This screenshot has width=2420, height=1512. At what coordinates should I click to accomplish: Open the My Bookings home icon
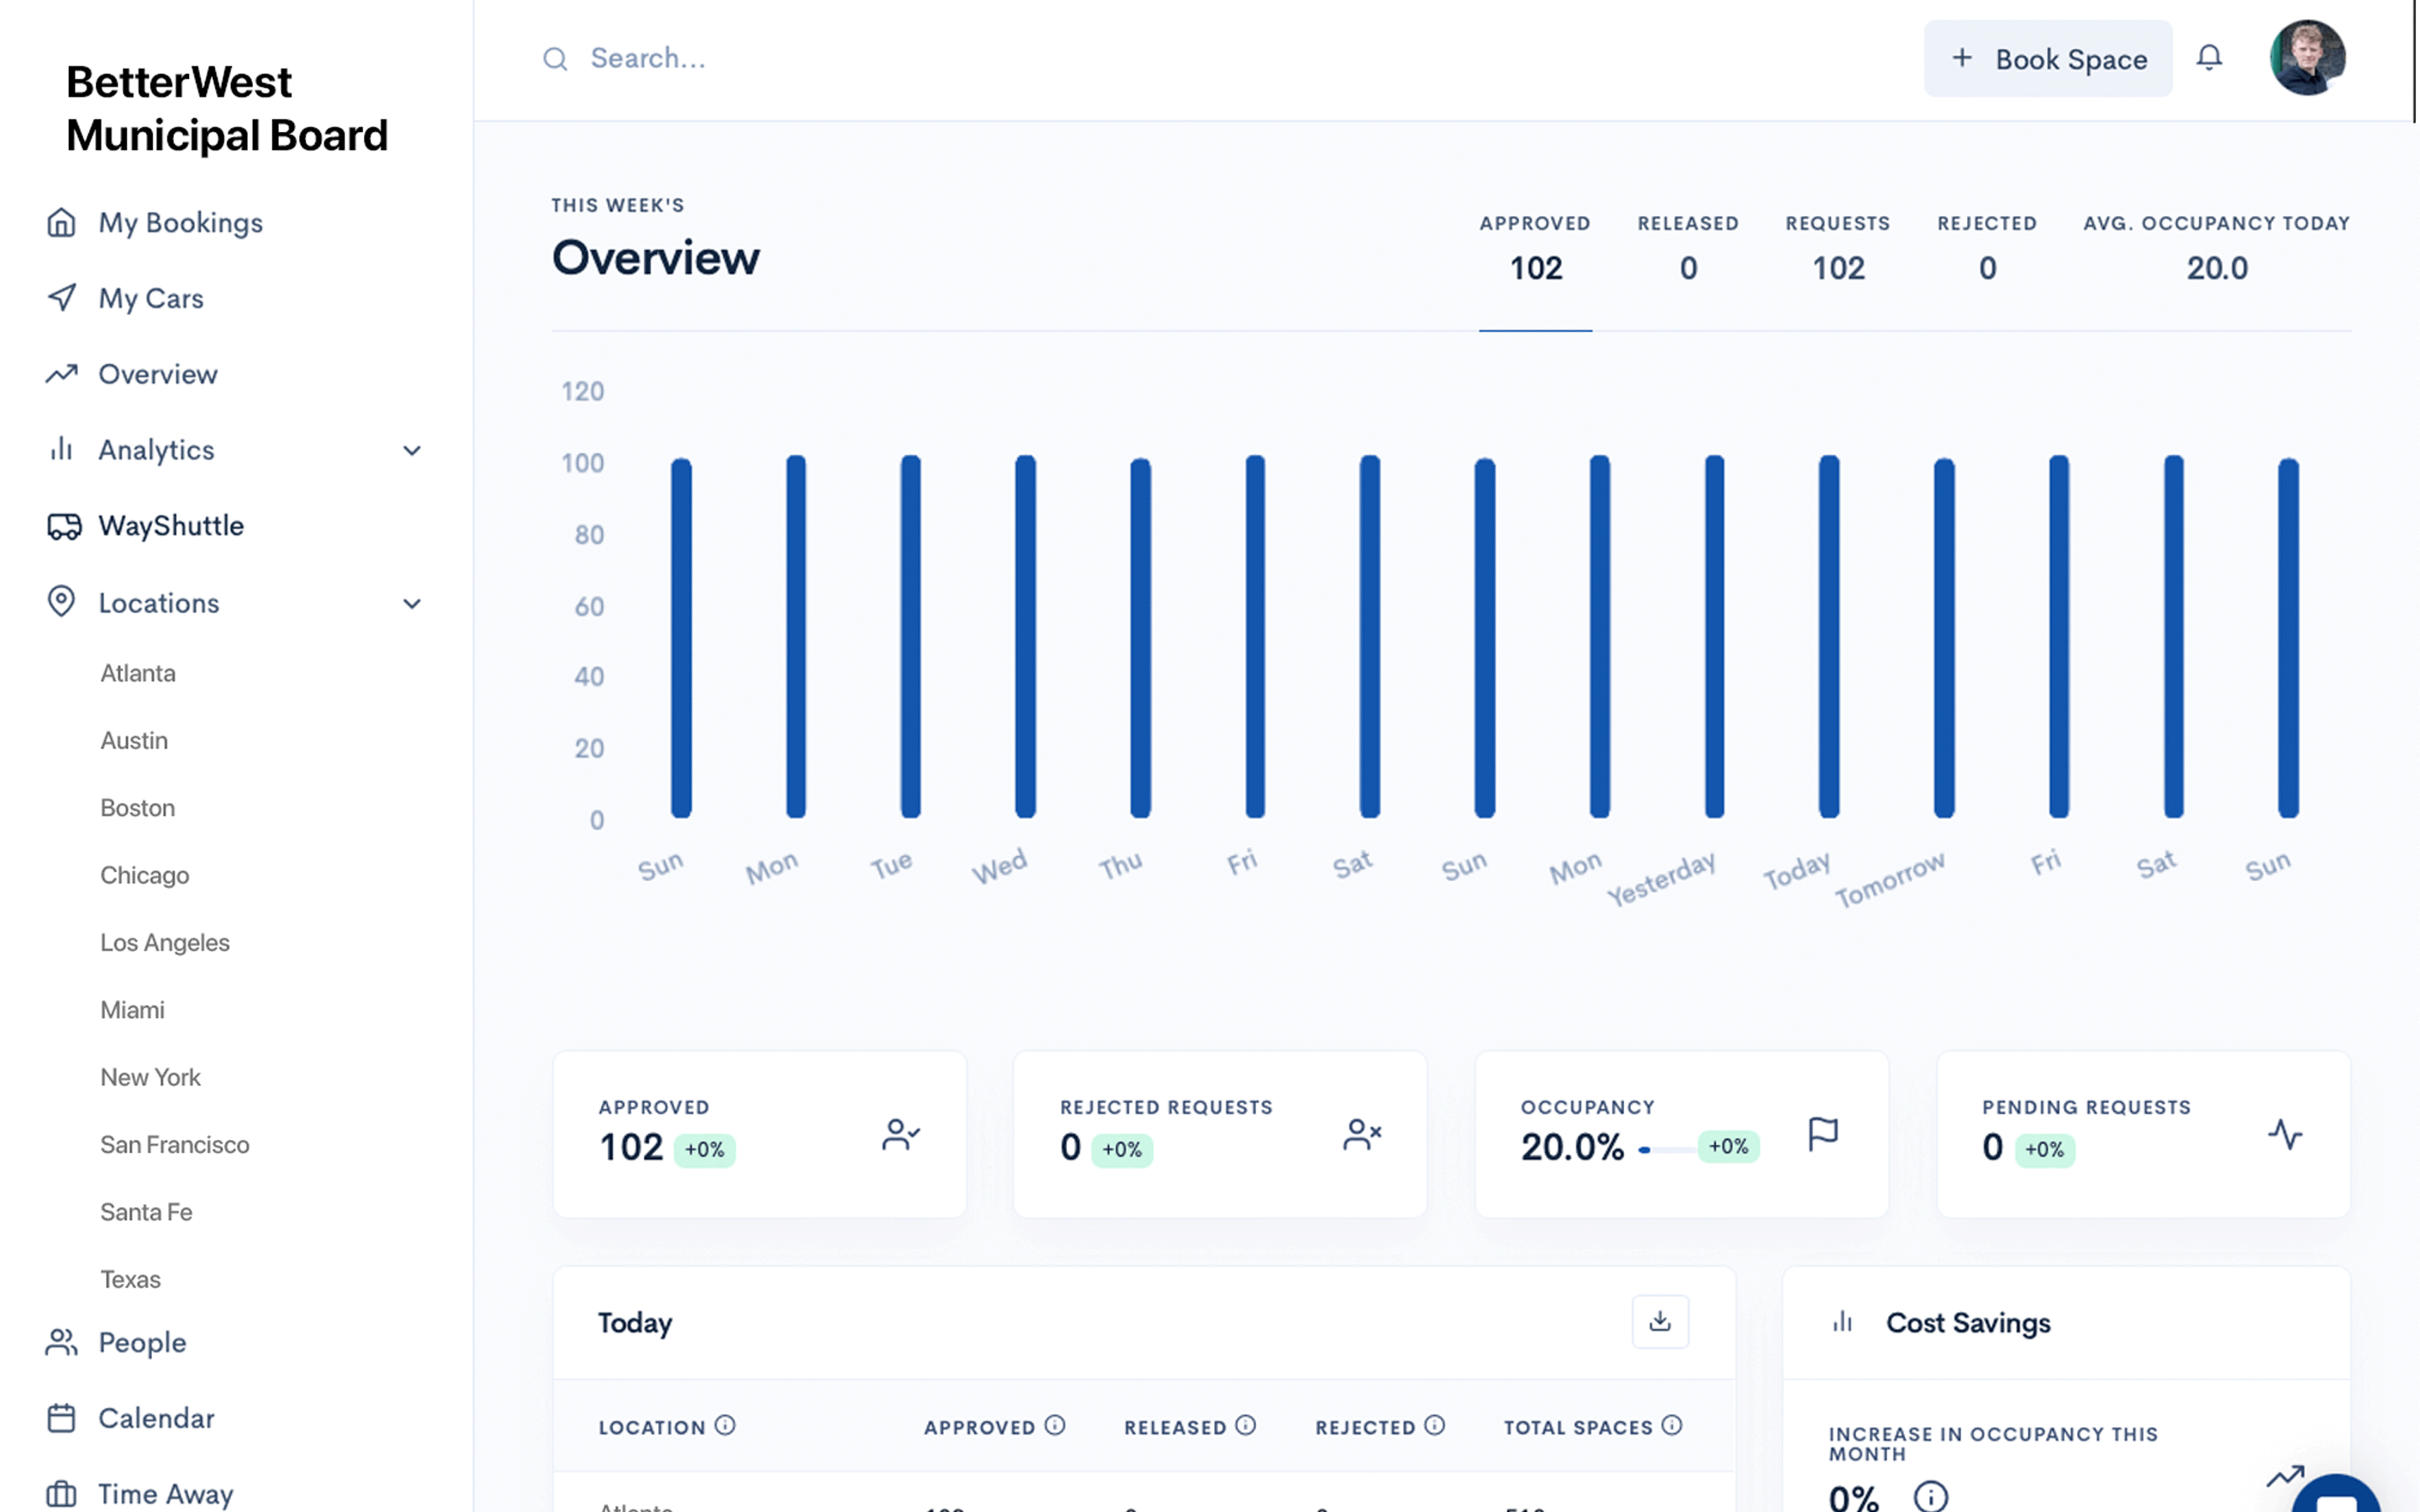pyautogui.click(x=62, y=223)
